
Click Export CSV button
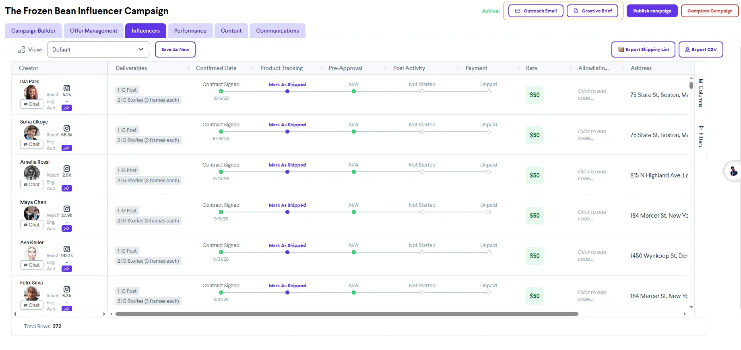pos(701,49)
